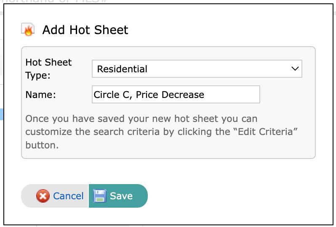The height and width of the screenshot is (227, 336).
Task: Click the word "button." in the help paragraph
Action: click(x=42, y=145)
